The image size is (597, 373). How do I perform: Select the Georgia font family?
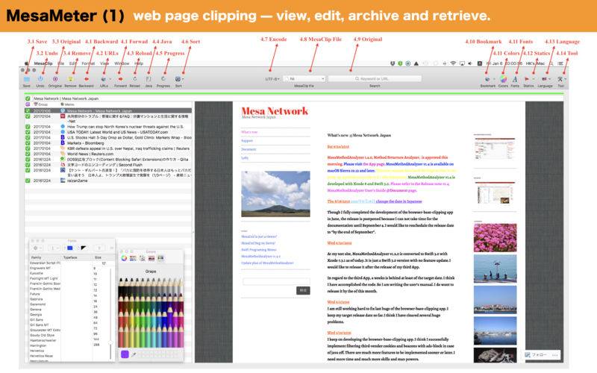pos(36,315)
